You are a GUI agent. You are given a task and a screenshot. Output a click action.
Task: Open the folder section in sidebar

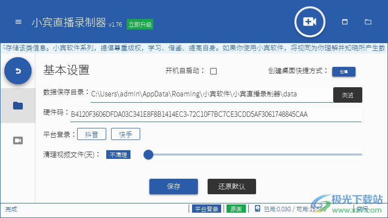(x=18, y=106)
